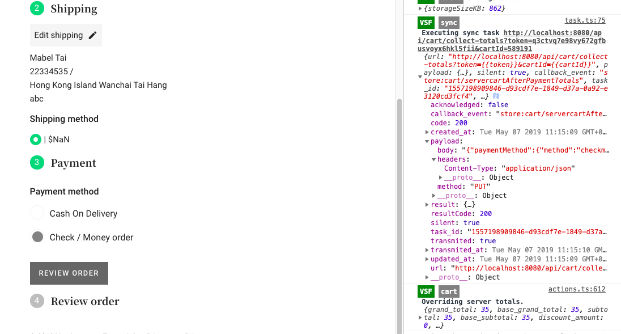Screen dimensions: 621x334
Task: Click the 'Review order' section heading
Action: tap(85, 301)
